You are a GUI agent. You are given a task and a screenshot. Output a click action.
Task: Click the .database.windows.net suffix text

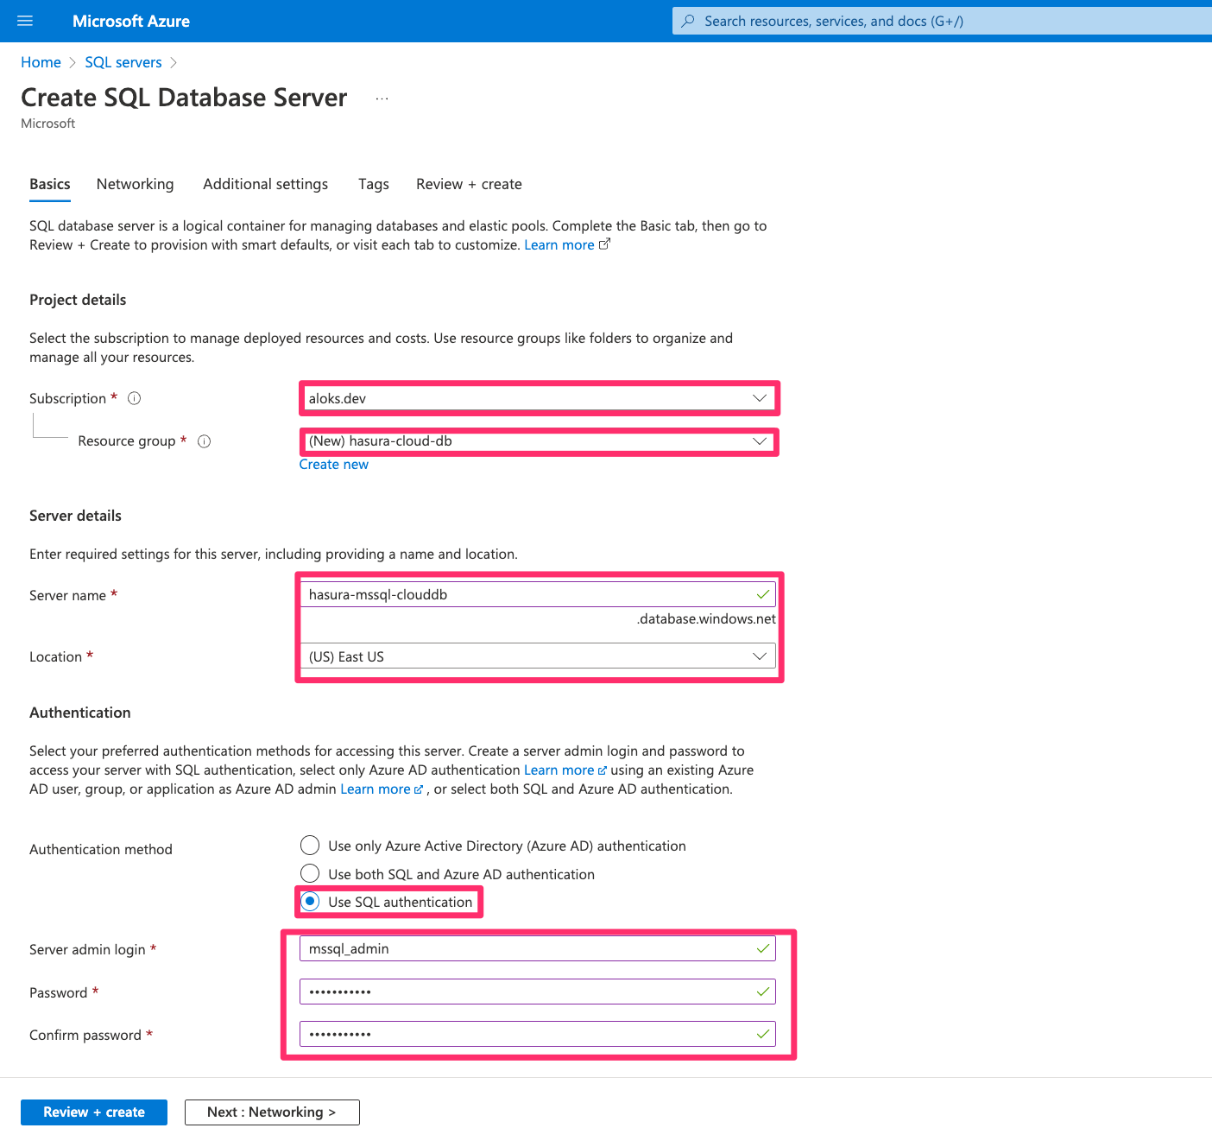(706, 619)
